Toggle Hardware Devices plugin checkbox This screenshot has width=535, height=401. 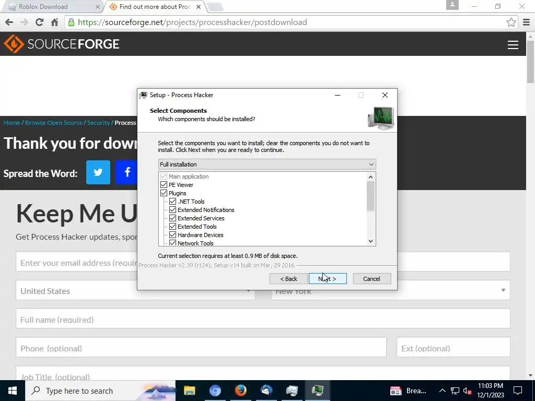point(172,235)
